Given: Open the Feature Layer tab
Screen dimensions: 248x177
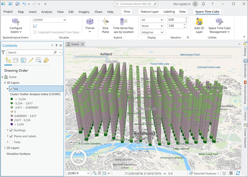Looking at the screenshot, I should 149,12.
